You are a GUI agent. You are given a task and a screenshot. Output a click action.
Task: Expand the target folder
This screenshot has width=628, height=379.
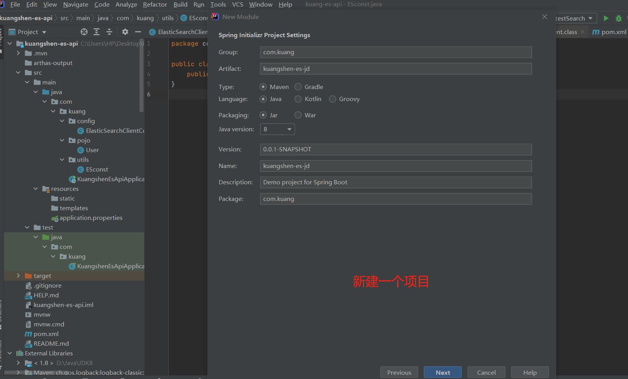point(18,276)
